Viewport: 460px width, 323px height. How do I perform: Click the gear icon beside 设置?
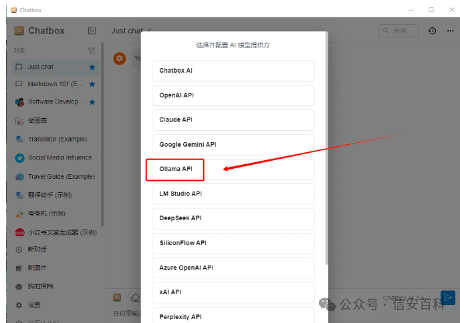coord(19,305)
